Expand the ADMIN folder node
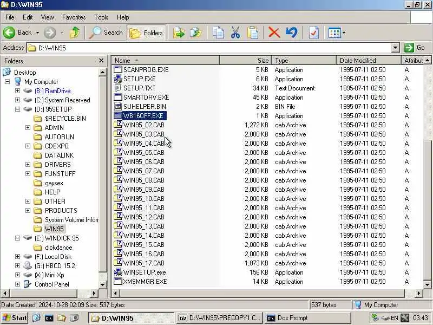This screenshot has width=433, height=325. [28, 127]
